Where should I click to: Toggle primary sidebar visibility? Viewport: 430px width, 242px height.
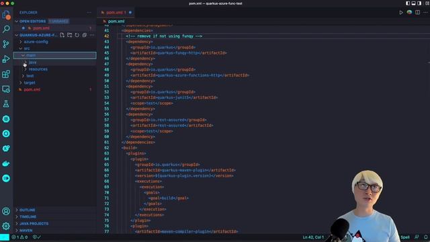point(408,3)
